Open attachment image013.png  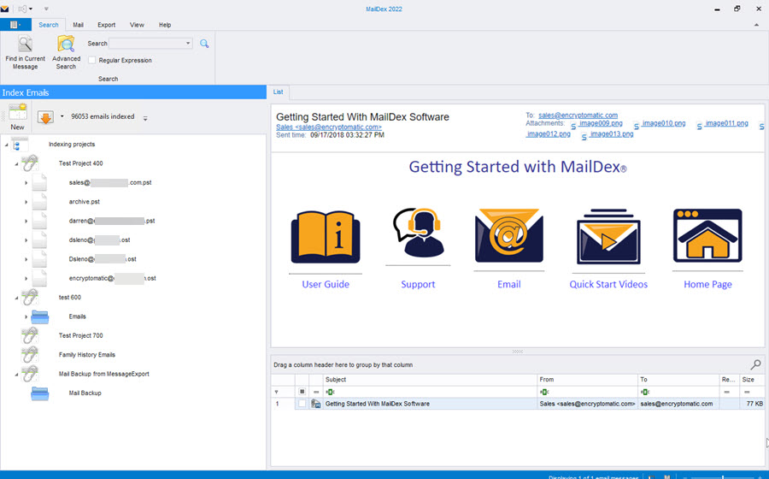pyautogui.click(x=612, y=134)
